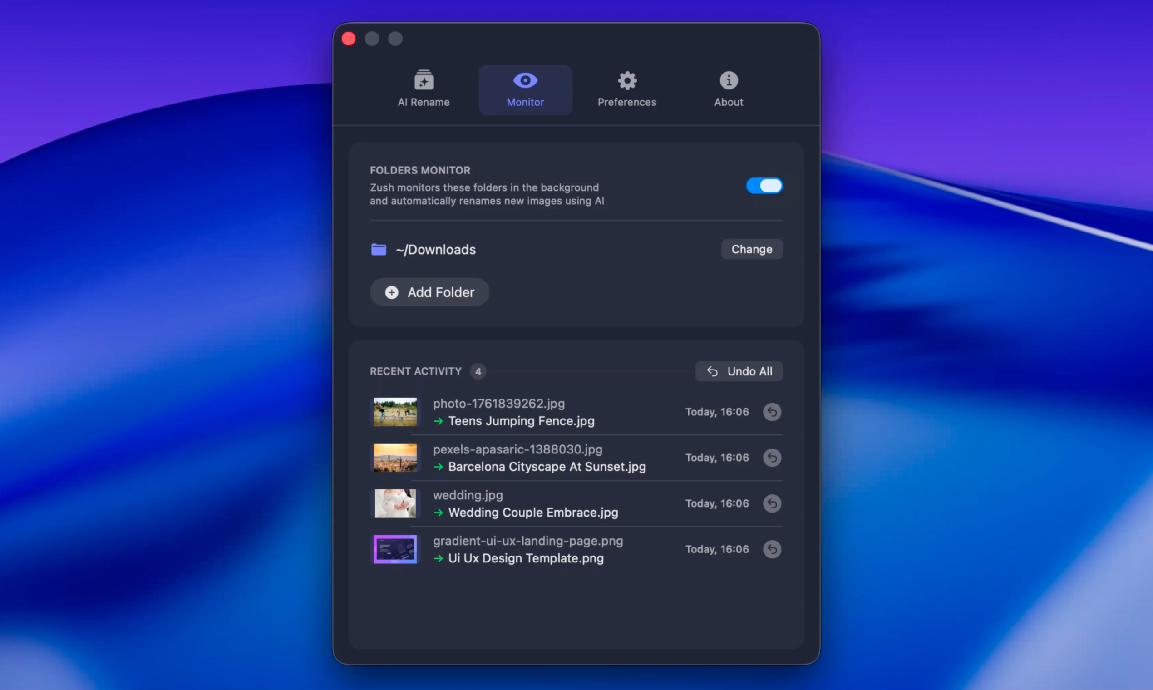Screen dimensions: 1153x690
Task: Select the gradient UI landing page thumbnail
Action: tap(395, 549)
